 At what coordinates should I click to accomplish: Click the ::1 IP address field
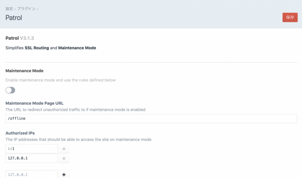[x=32, y=149]
